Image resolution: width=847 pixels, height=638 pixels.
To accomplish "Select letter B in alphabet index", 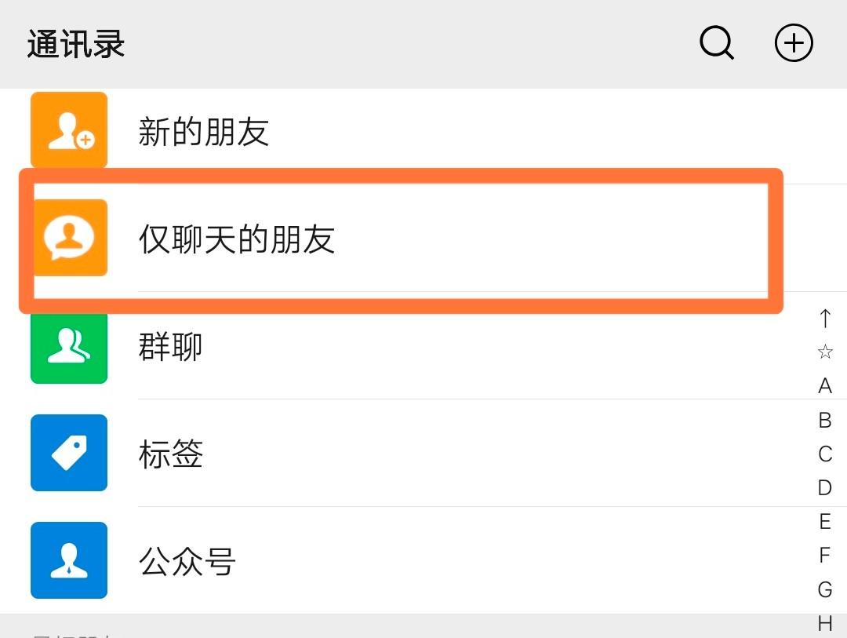I will (824, 419).
